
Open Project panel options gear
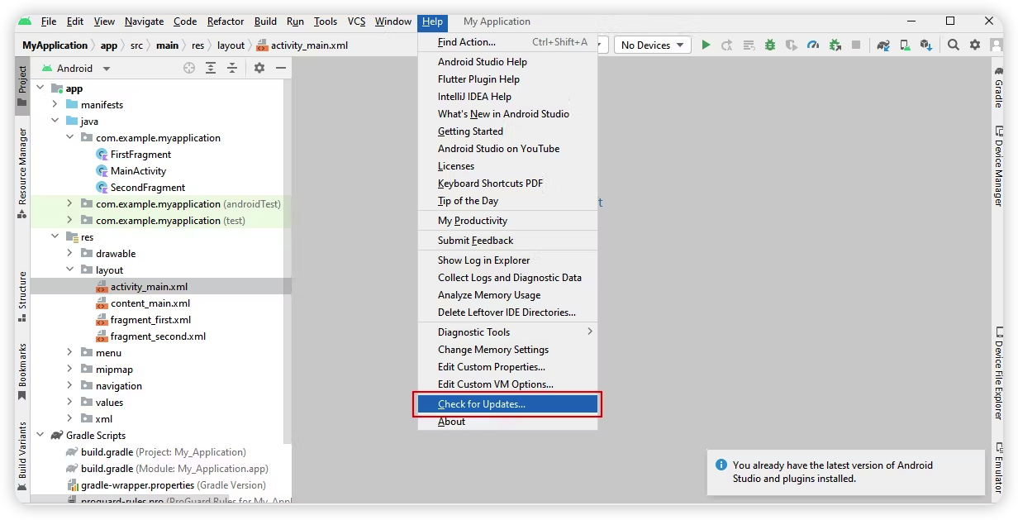pos(259,69)
